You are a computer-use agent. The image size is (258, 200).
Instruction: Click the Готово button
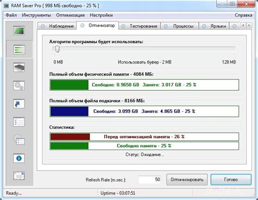coord(231,180)
